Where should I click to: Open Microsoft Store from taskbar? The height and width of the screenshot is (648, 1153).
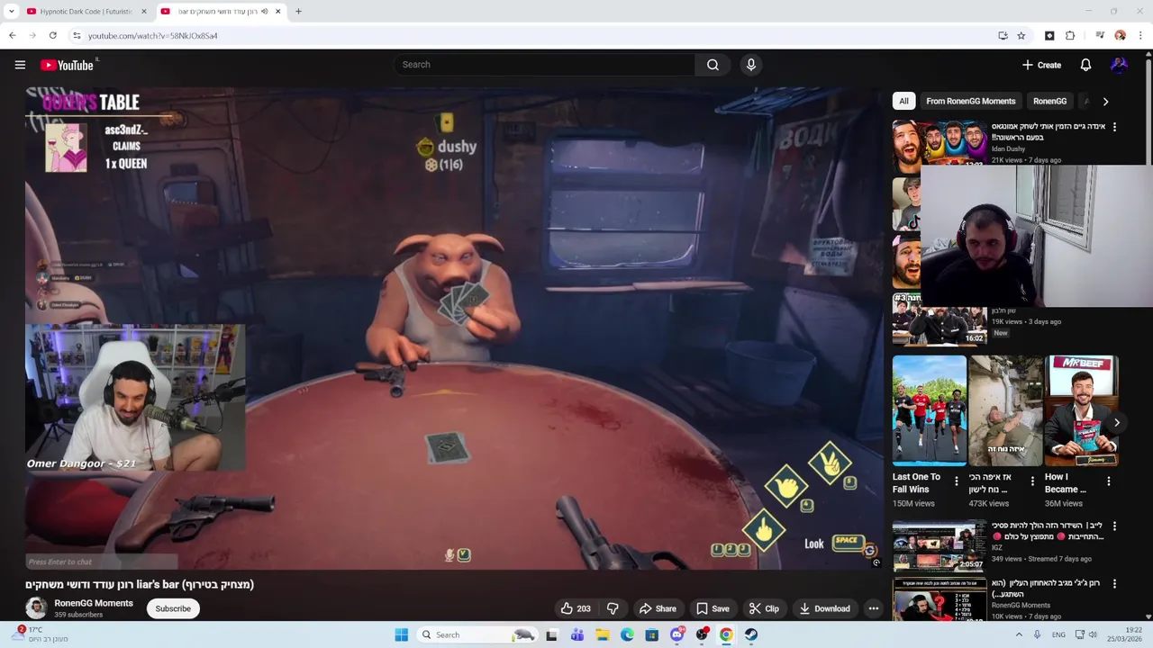[651, 634]
